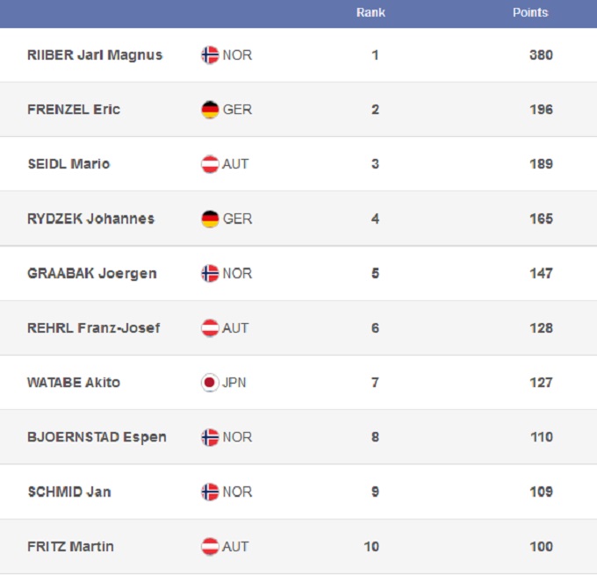The height and width of the screenshot is (575, 597).
Task: Click Norway flag beside SCHMID Jan
Action: coord(210,492)
